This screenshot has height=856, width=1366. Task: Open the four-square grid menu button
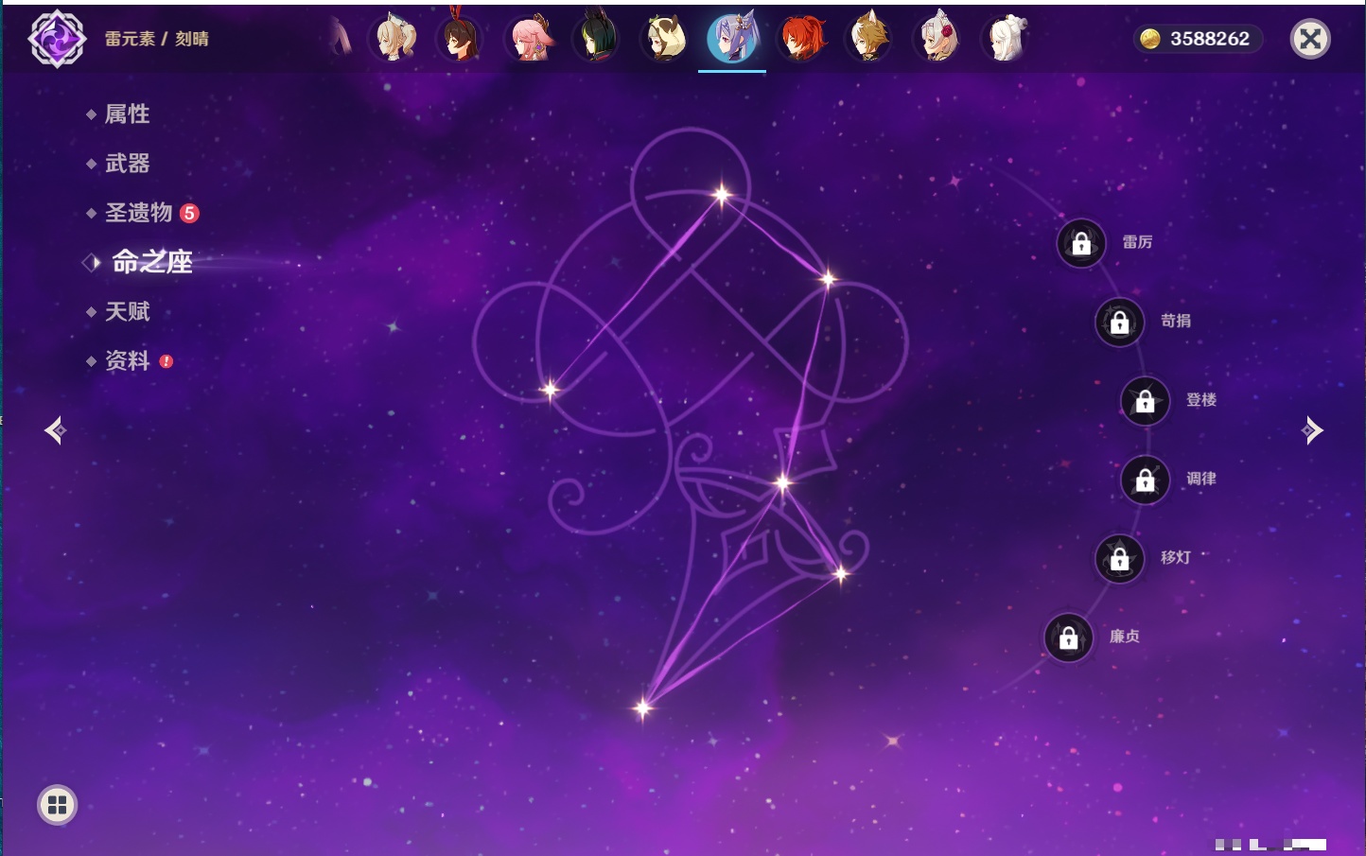pyautogui.click(x=57, y=805)
